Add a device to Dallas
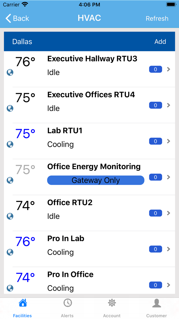The height and width of the screenshot is (319, 179). 160,42
